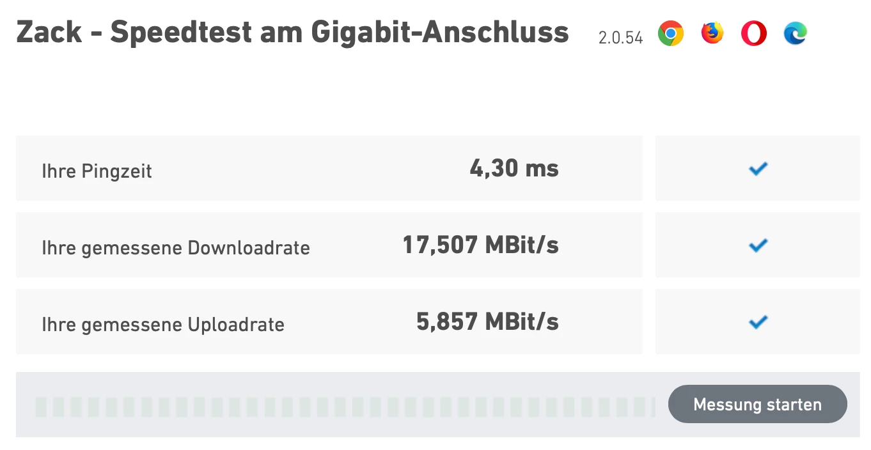Click the Opera browser icon
The image size is (871, 450).
coord(754,33)
